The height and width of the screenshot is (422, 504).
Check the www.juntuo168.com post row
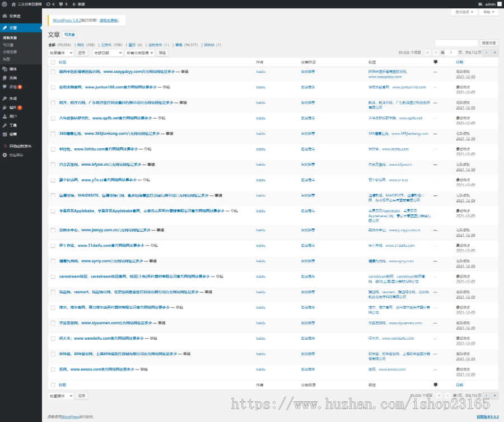point(53,87)
